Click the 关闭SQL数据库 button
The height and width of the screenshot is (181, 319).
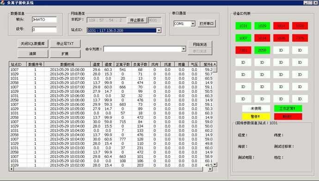(33, 44)
